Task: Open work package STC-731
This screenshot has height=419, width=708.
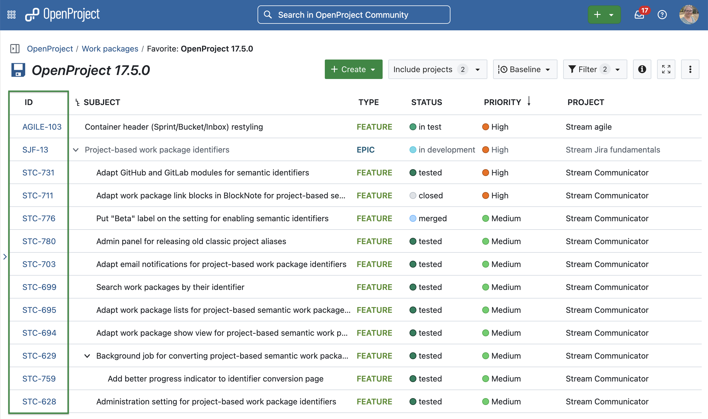Action: (38, 173)
